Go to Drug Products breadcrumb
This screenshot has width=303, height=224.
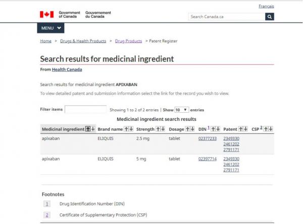coord(128,41)
